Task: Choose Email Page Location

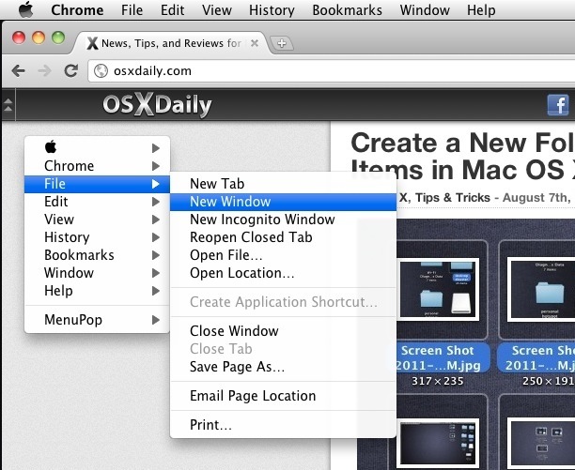Action: click(283, 396)
